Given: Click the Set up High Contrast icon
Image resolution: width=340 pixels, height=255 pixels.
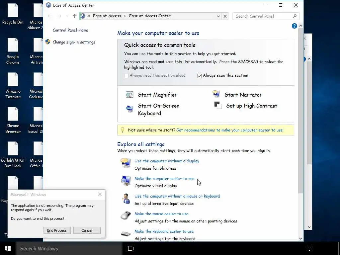Looking at the screenshot, I should coord(218,105).
